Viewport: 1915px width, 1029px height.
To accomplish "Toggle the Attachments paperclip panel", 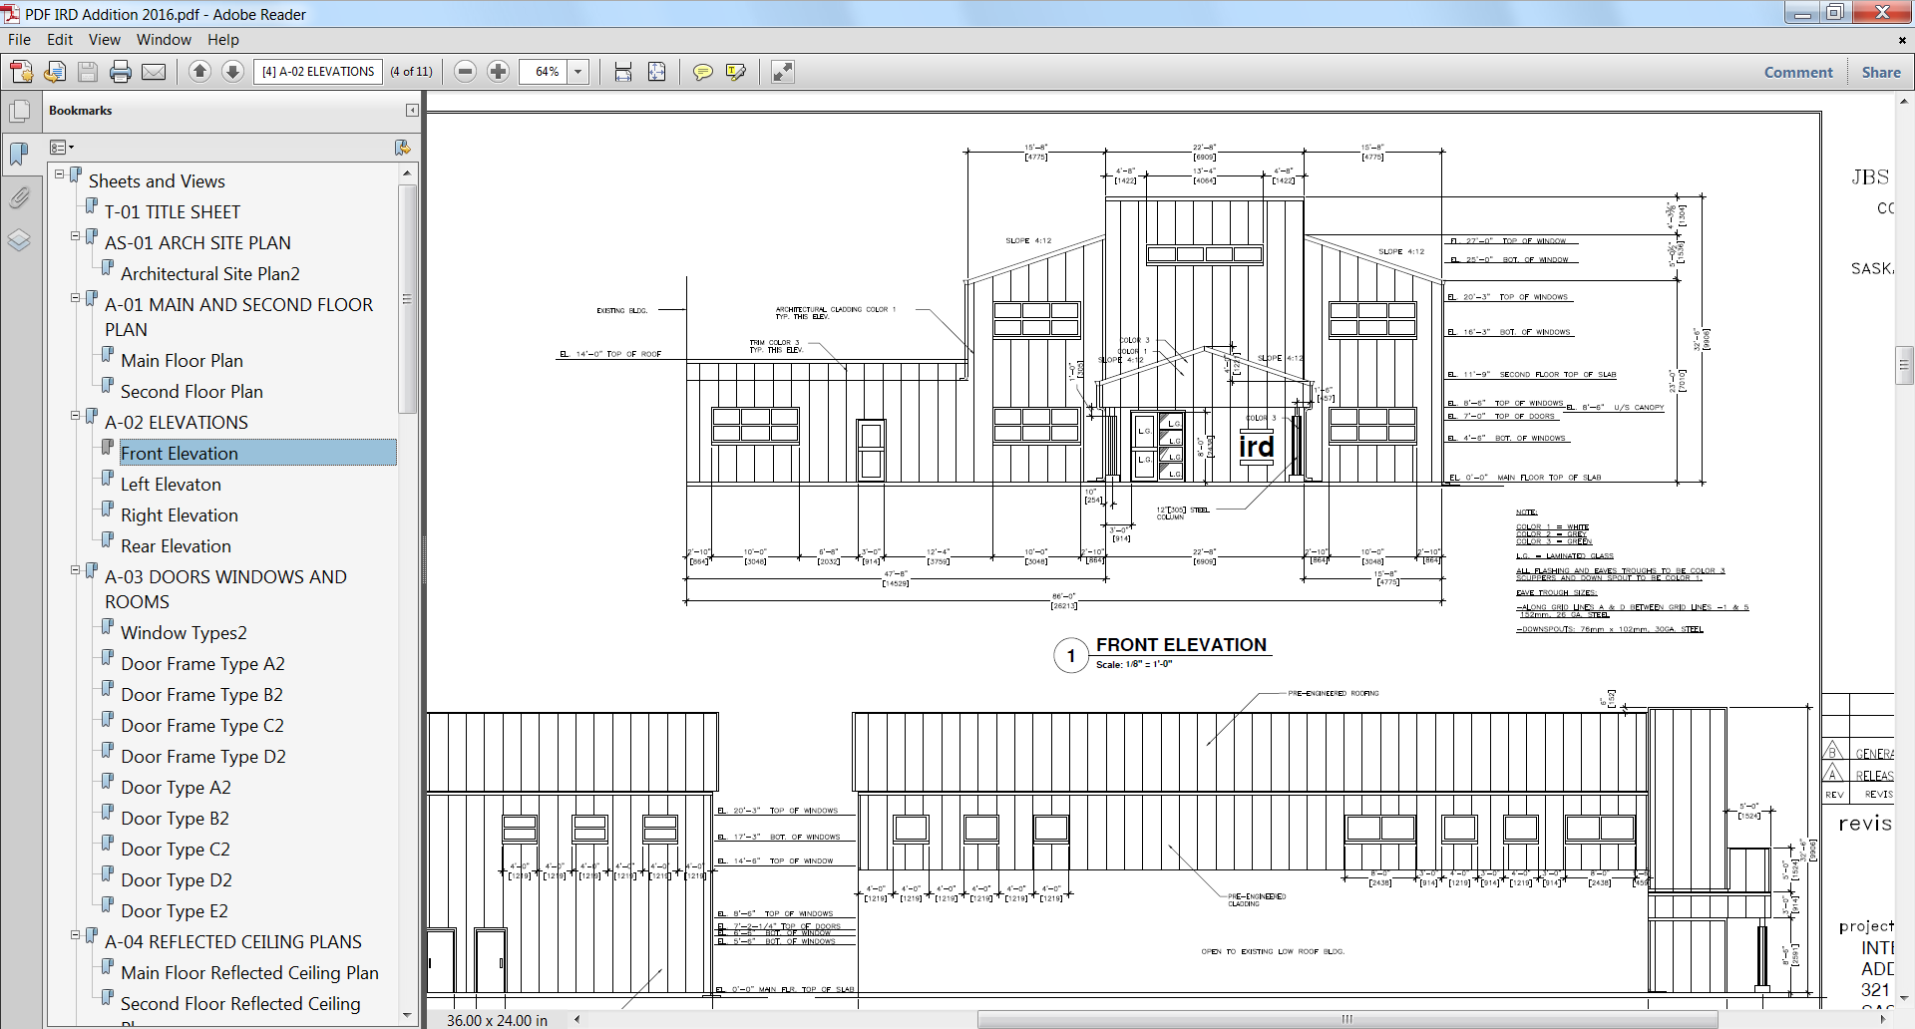I will [19, 197].
